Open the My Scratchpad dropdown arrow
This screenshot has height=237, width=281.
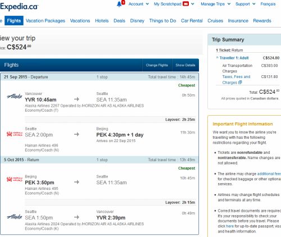(192, 4)
